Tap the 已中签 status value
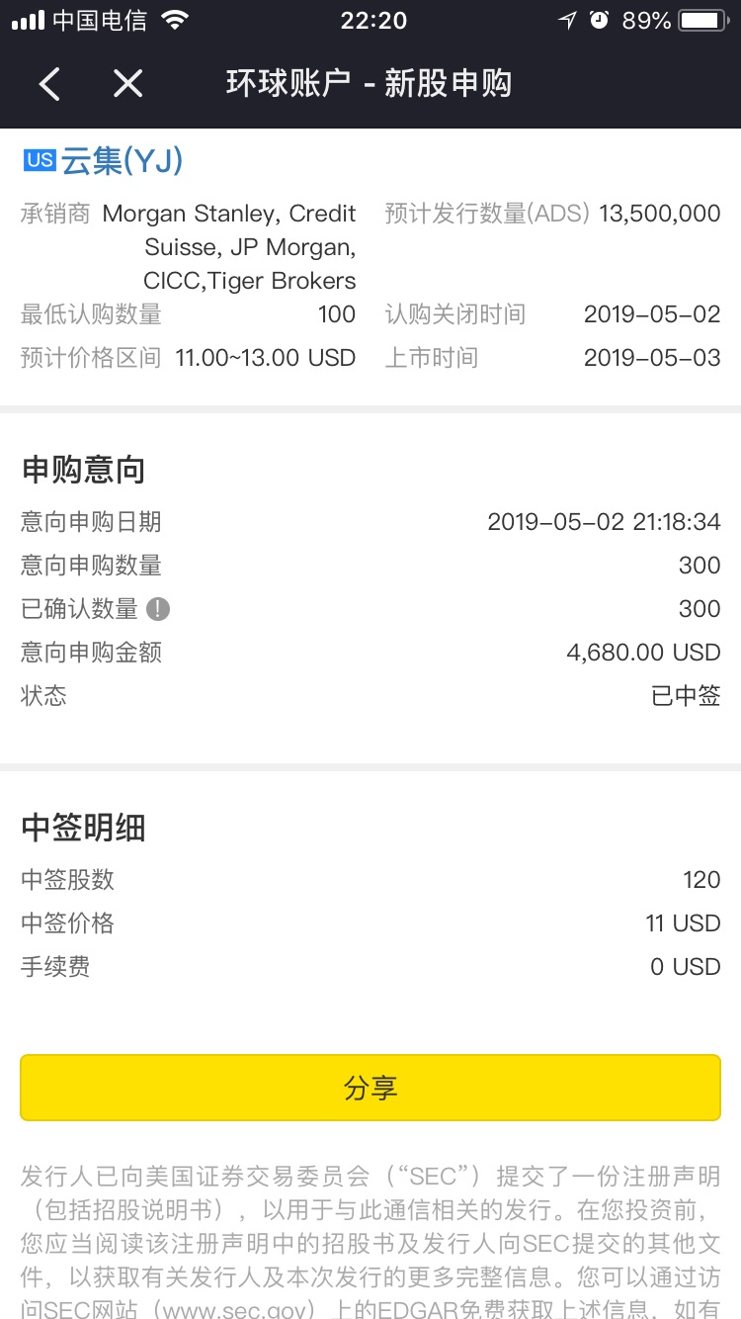The image size is (741, 1319). coord(686,696)
